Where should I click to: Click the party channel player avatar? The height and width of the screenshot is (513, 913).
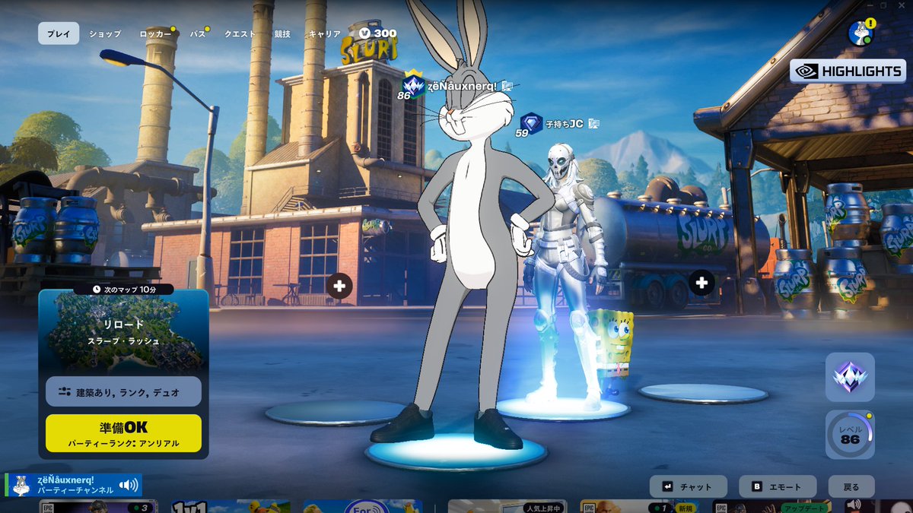tap(21, 485)
